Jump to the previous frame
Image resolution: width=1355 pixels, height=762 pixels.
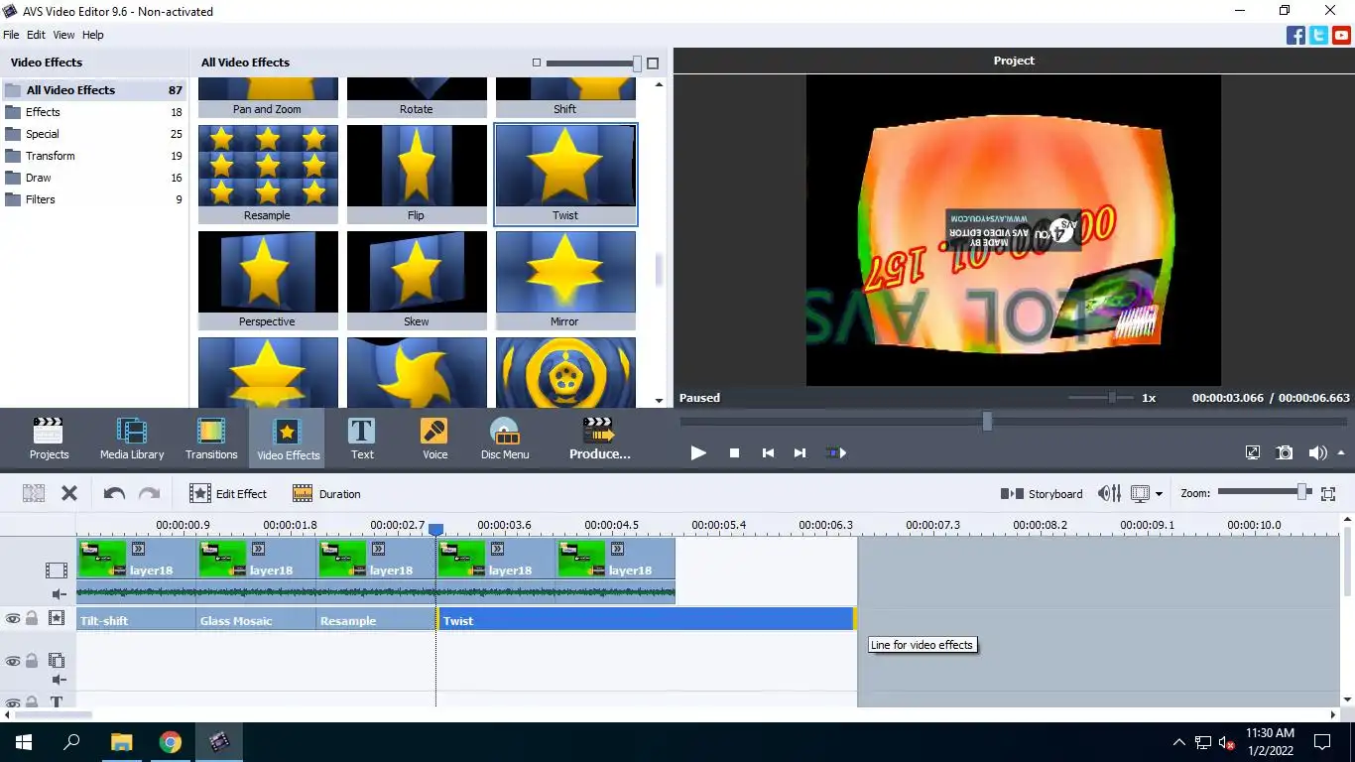tap(767, 452)
